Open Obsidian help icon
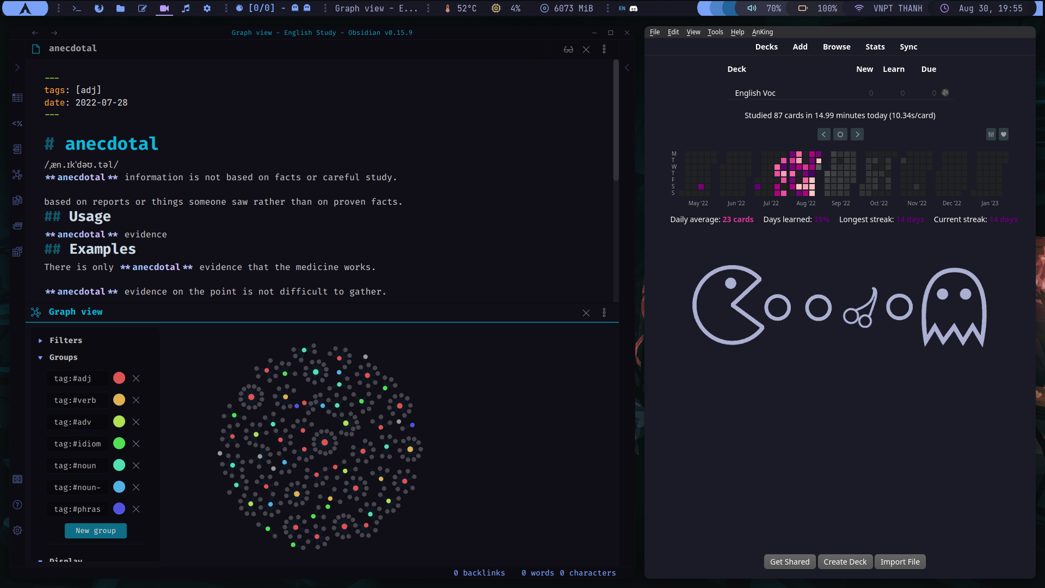This screenshot has height=588, width=1045. 17,505
